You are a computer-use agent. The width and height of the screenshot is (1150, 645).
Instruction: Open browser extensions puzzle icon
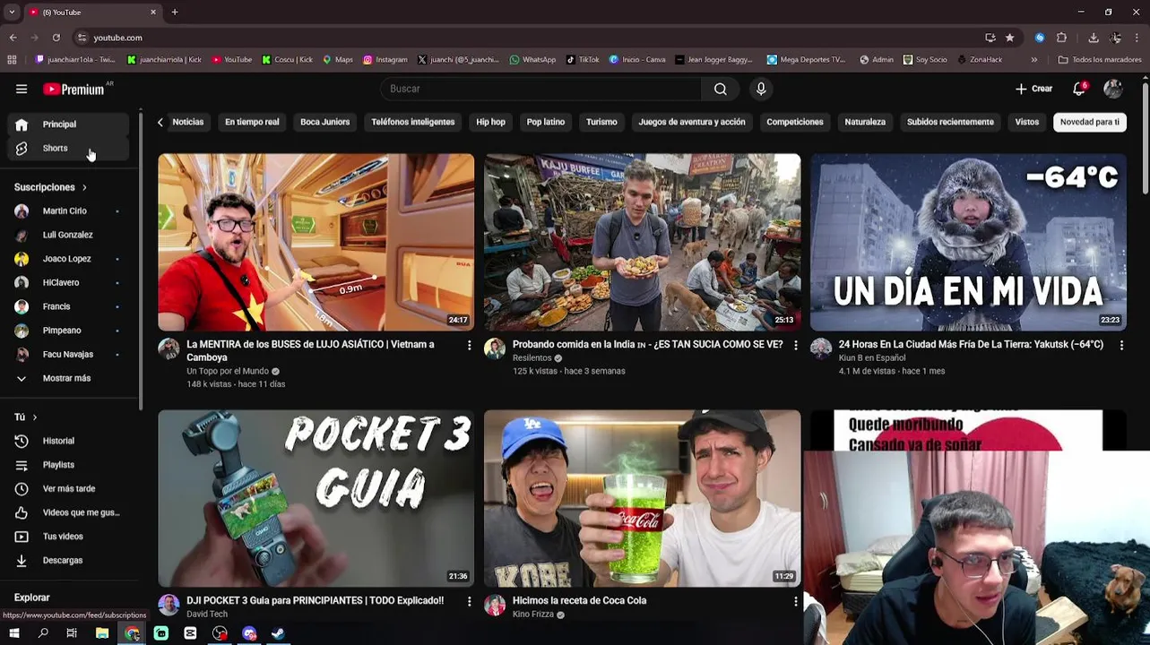1061,38
